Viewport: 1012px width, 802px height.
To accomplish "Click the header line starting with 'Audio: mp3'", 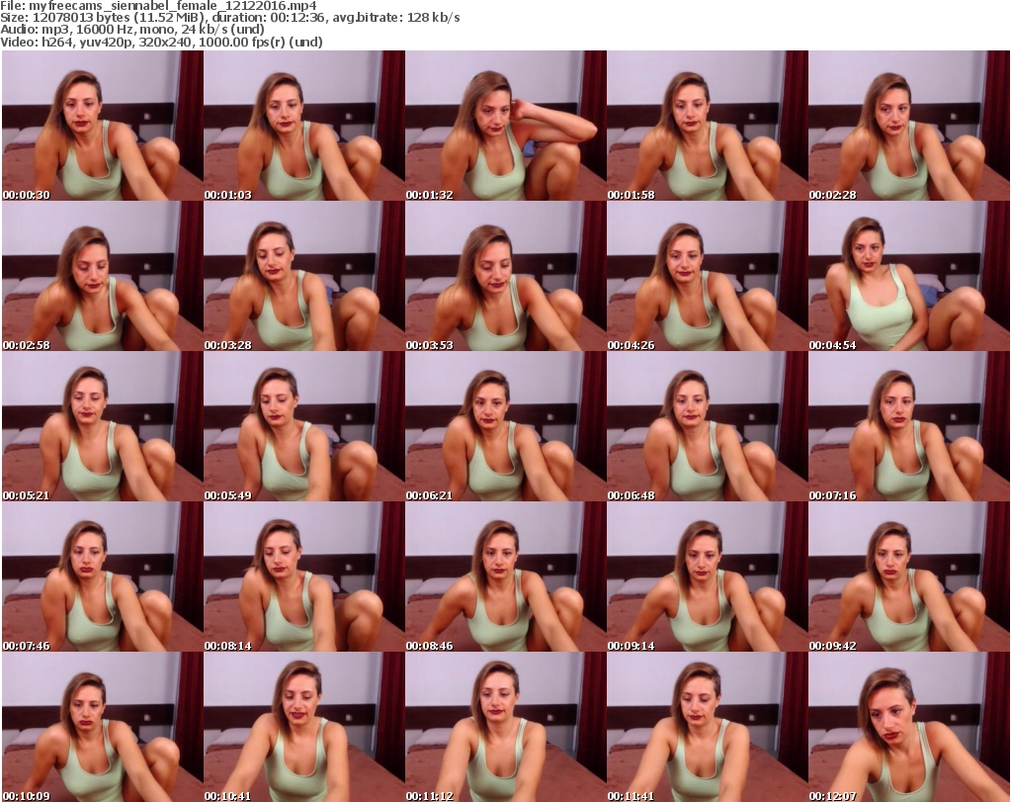I will point(132,30).
